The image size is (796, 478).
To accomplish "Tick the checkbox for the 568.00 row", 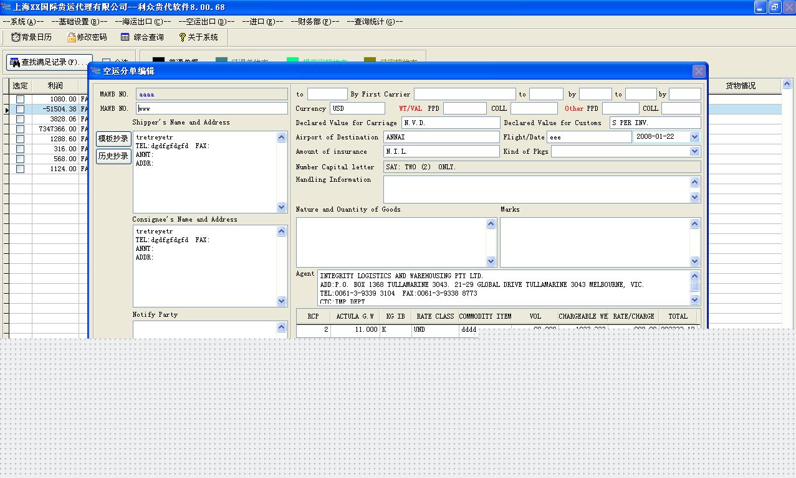I will click(21, 159).
